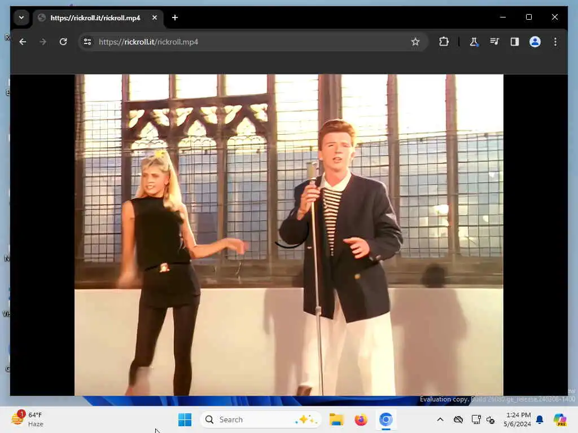578x433 pixels.
Task: Go back to the previous page
Action: tap(23, 42)
